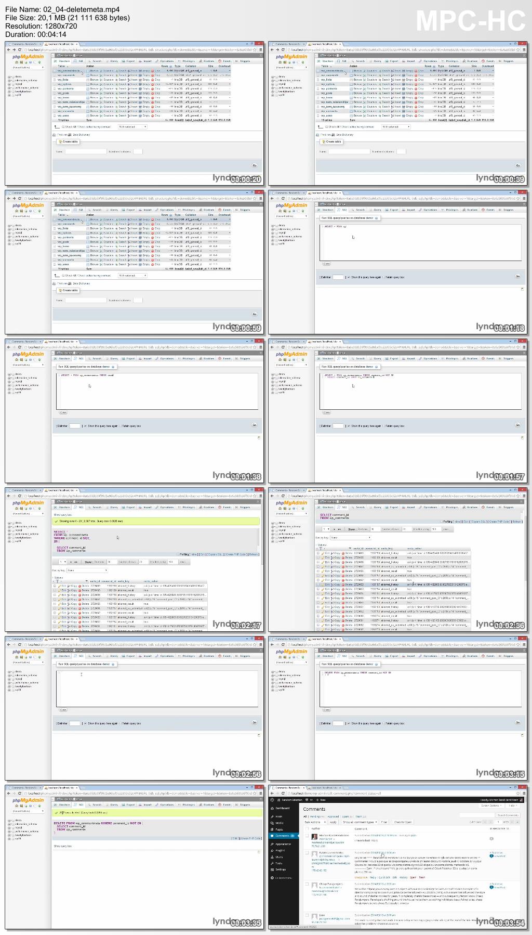This screenshot has height=935, width=532.
Task: In the 00:00:20 frame, click the 'Create table' legend
Action: point(68,141)
